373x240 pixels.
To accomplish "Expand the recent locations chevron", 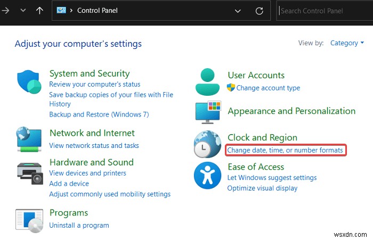I will [22, 11].
